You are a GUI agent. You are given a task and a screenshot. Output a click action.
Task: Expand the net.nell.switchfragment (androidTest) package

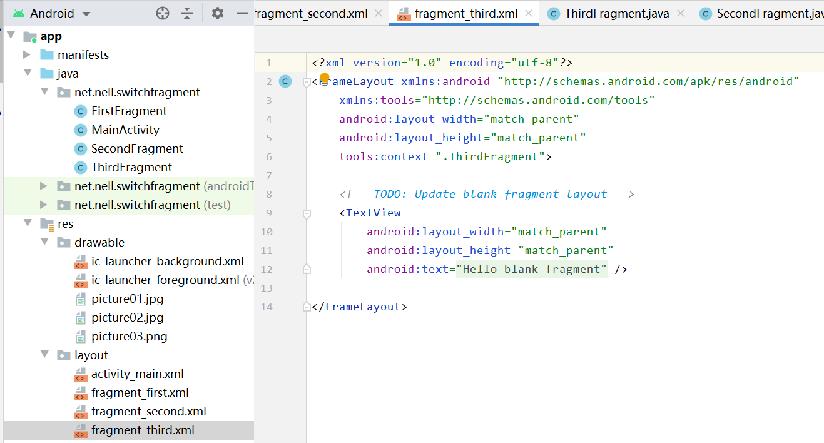(x=44, y=186)
